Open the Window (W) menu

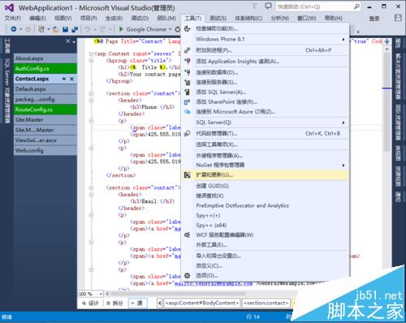pyautogui.click(x=307, y=18)
